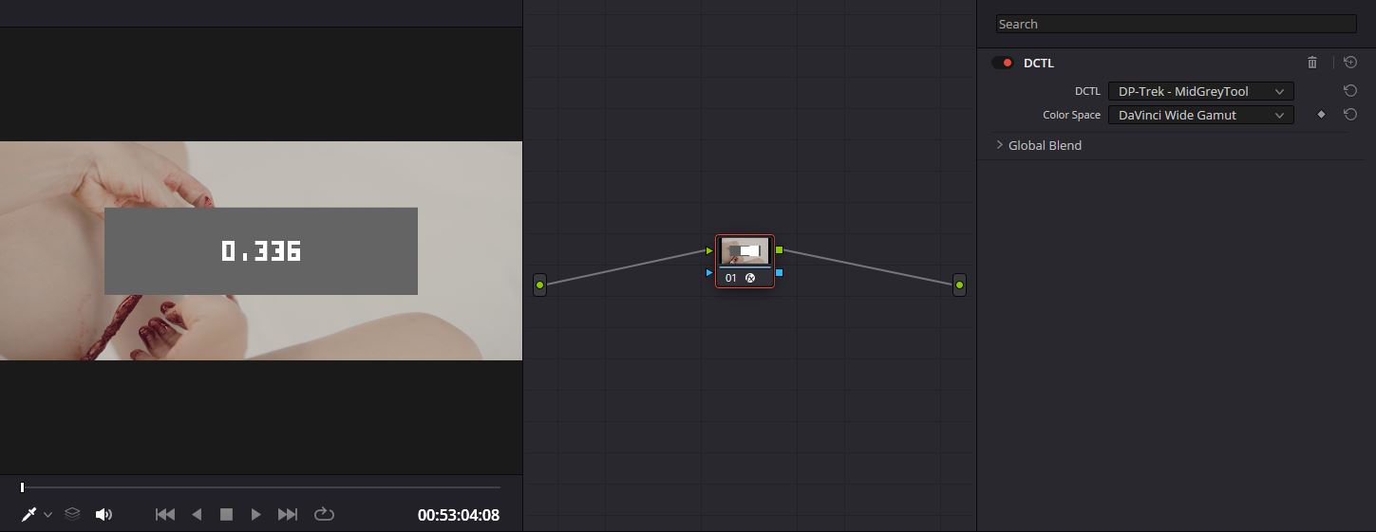The width and height of the screenshot is (1376, 532).
Task: Reset the DCTL selection parameter
Action: pyautogui.click(x=1350, y=91)
